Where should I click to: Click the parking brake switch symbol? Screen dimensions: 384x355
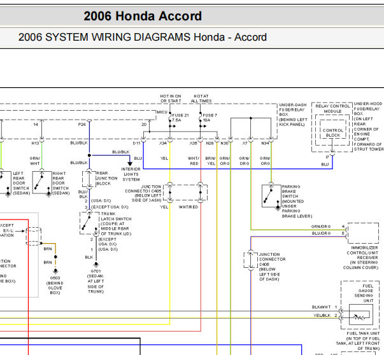pyautogui.click(x=271, y=196)
